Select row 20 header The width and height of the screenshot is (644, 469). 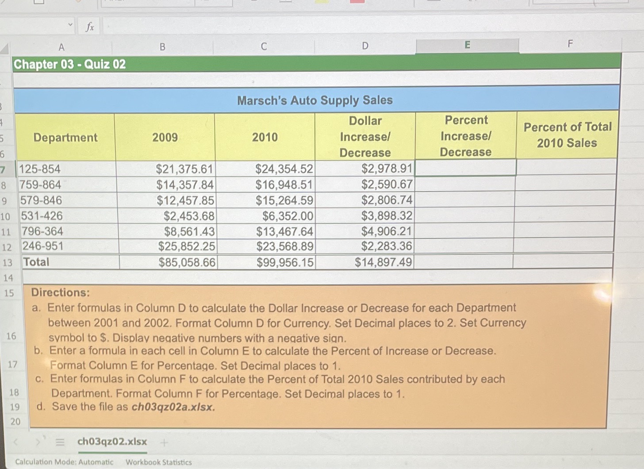tap(15, 421)
